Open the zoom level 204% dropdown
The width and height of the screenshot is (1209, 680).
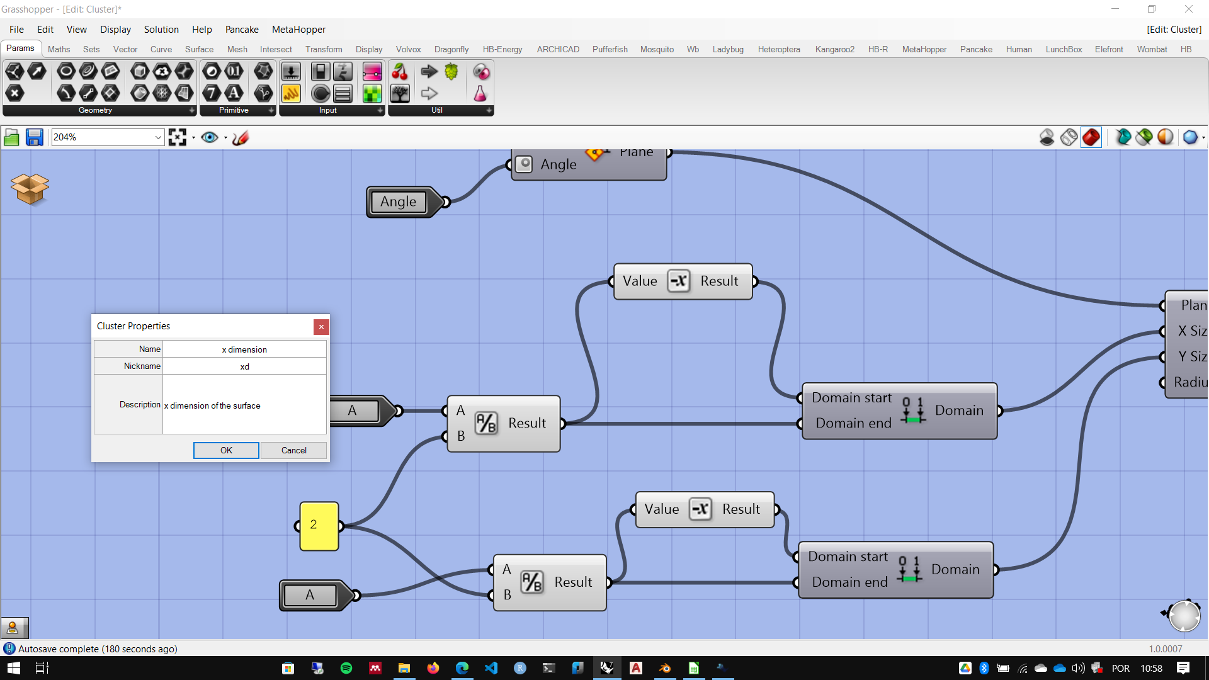pos(158,137)
